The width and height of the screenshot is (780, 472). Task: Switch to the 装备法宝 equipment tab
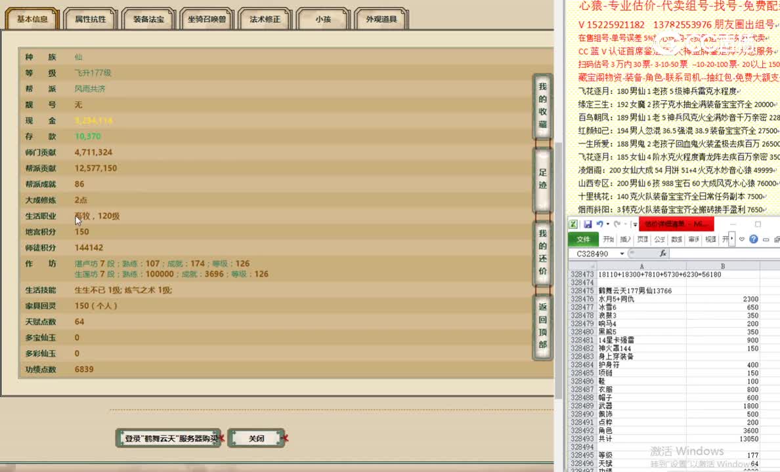[x=148, y=18]
